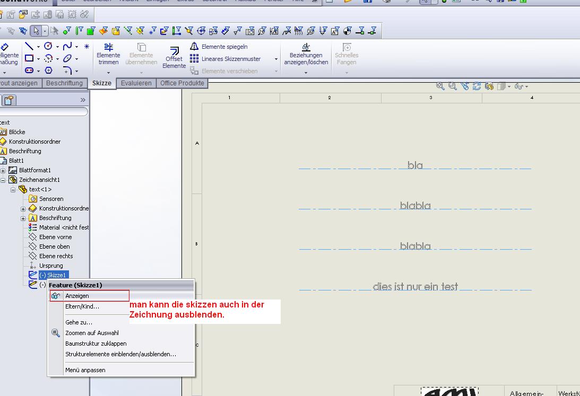This screenshot has width=580, height=396.
Task: Select the Sketch Fillet tool
Action: point(67,70)
